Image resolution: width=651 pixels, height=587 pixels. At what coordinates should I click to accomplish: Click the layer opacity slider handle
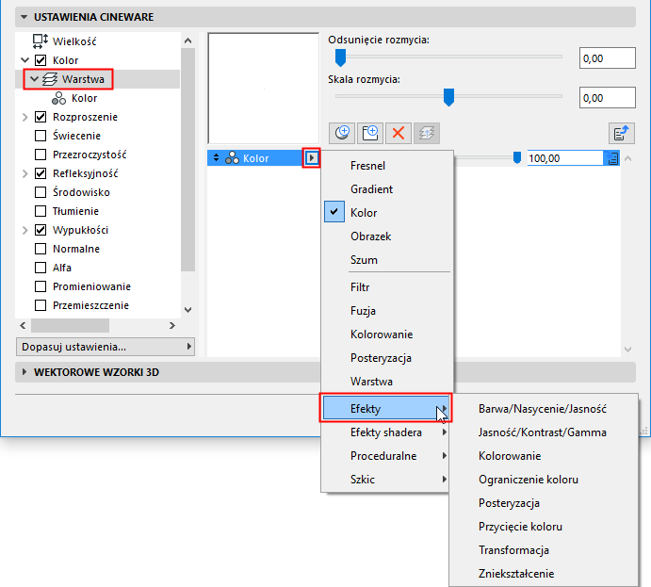pos(517,157)
